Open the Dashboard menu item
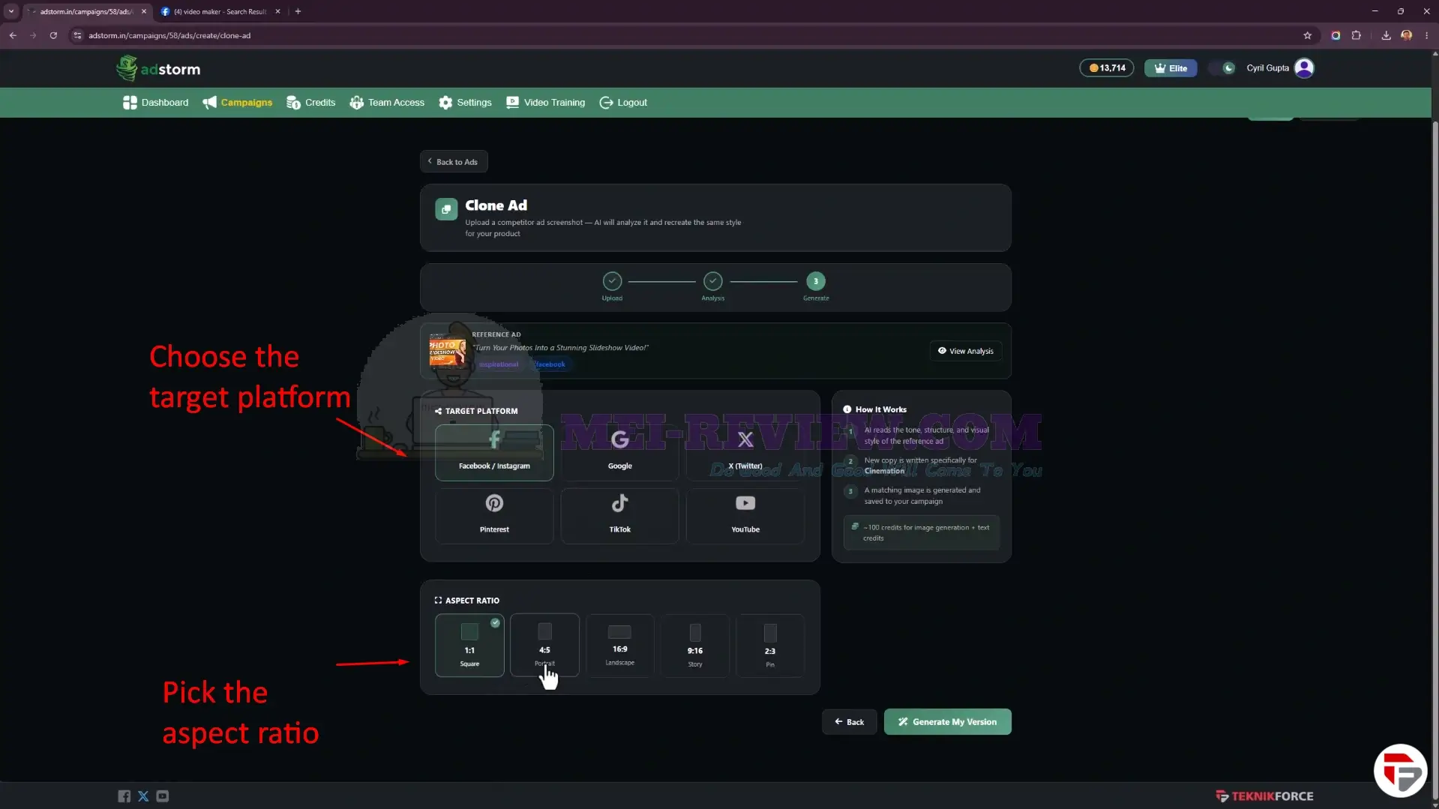 point(156,102)
